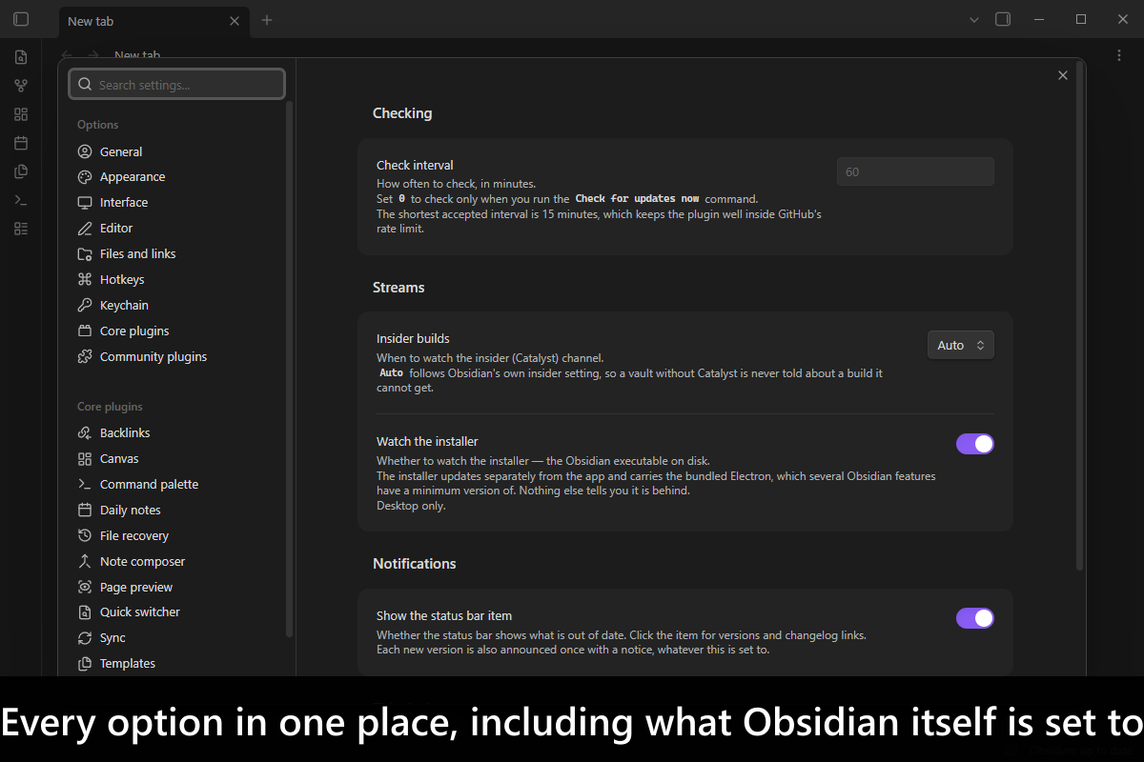This screenshot has height=762, width=1144.
Task: Close the New tab tab
Action: [x=235, y=21]
